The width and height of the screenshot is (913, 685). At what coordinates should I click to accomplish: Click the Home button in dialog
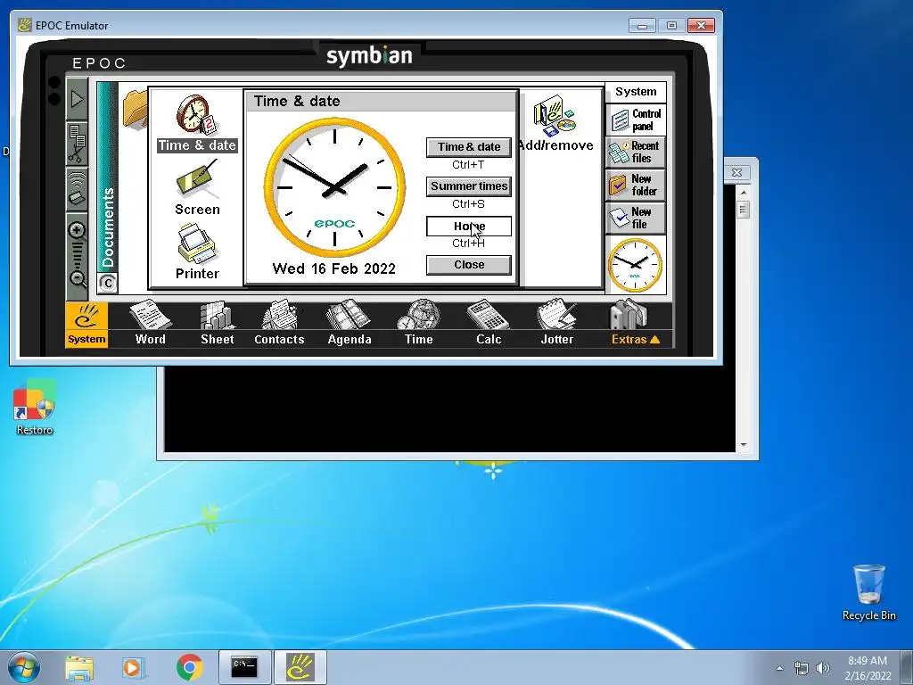click(469, 226)
